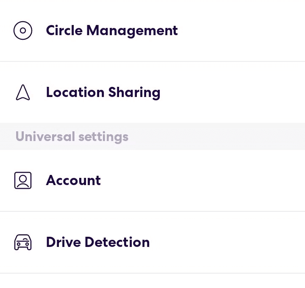This screenshot has width=305, height=288.
Task: Select the Circle Management text label
Action: 112,31
